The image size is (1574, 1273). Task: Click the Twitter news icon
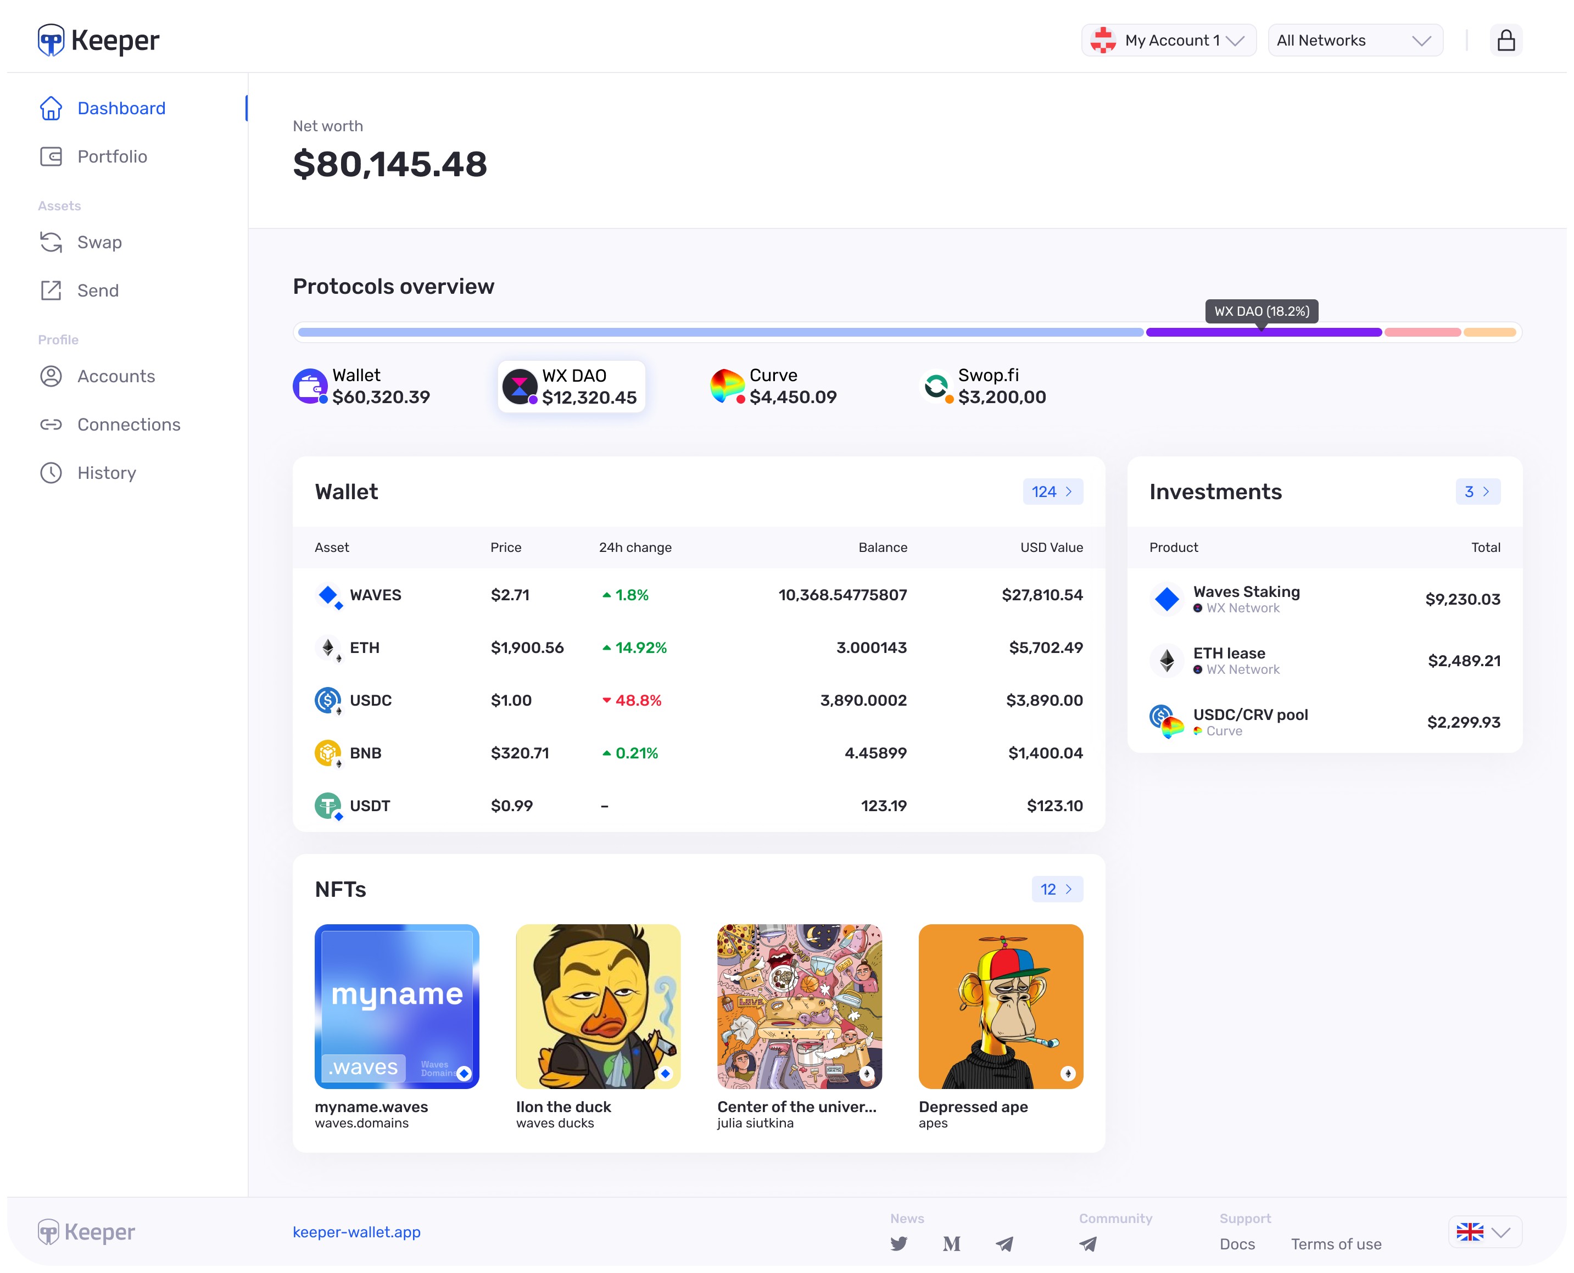pyautogui.click(x=899, y=1244)
